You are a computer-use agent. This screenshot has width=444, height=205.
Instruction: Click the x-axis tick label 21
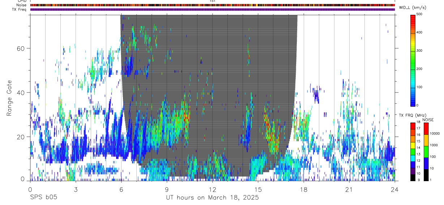point(349,189)
